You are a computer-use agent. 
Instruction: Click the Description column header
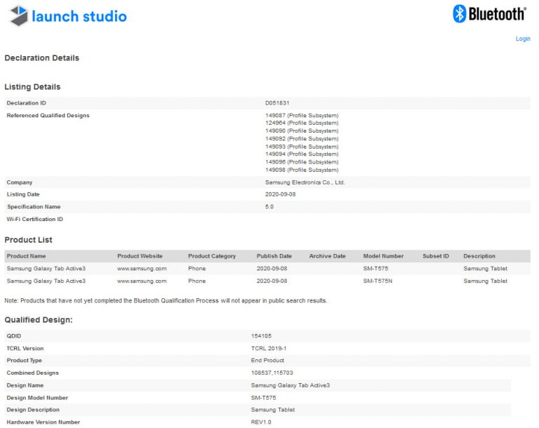click(x=479, y=256)
